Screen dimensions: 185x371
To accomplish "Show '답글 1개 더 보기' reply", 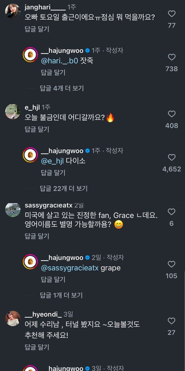I will pos(61,295).
